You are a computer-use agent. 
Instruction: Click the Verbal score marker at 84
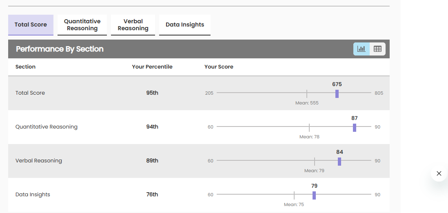pos(339,161)
